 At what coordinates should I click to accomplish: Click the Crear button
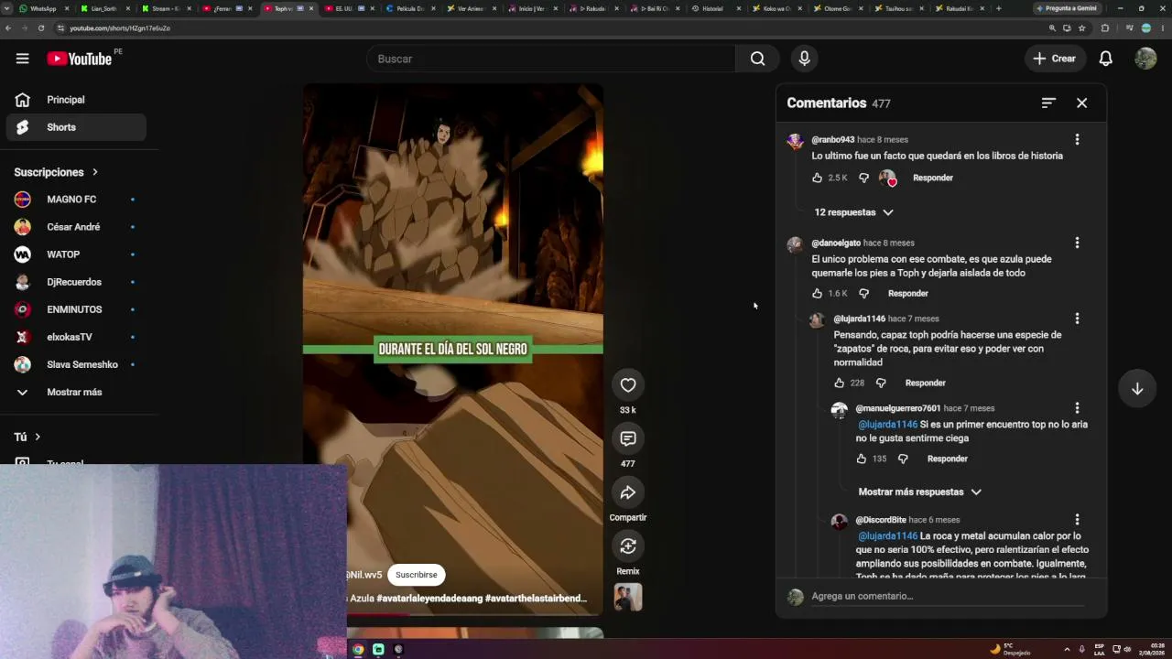(1054, 59)
